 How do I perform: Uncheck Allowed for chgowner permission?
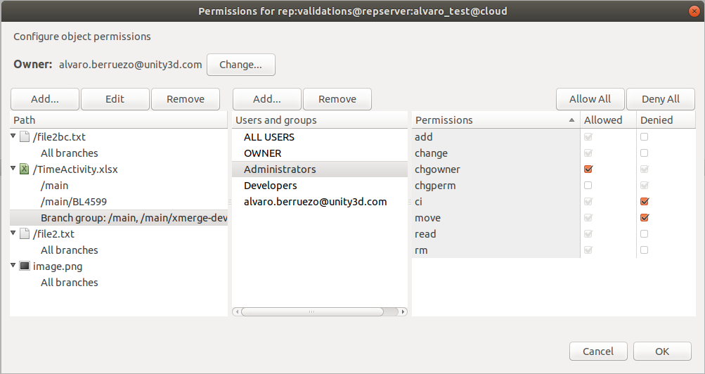click(588, 169)
